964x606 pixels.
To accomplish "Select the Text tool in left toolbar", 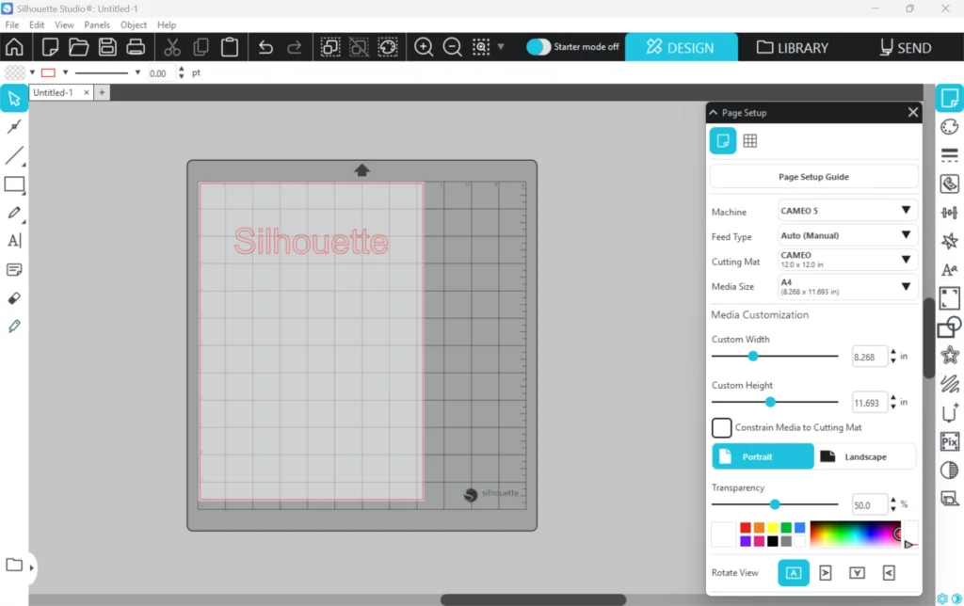I will click(x=14, y=241).
